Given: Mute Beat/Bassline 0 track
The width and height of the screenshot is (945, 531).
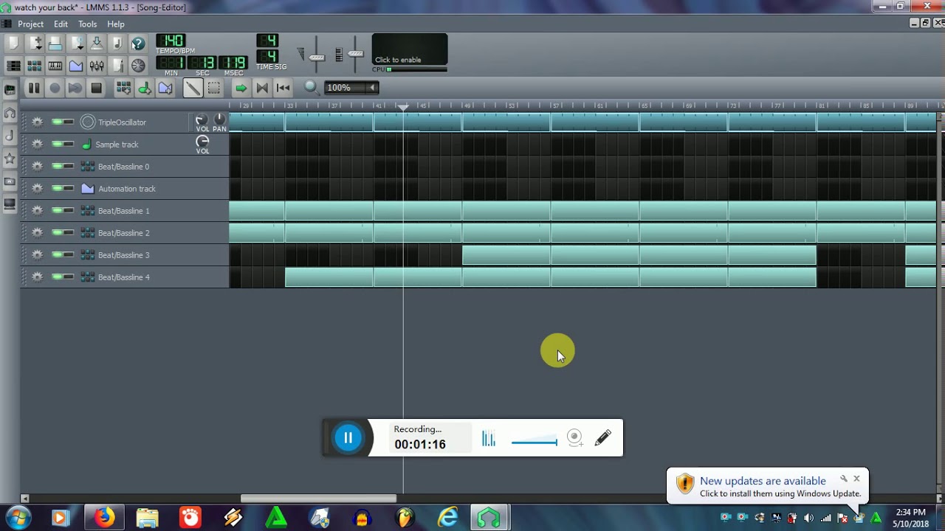Looking at the screenshot, I should [57, 167].
